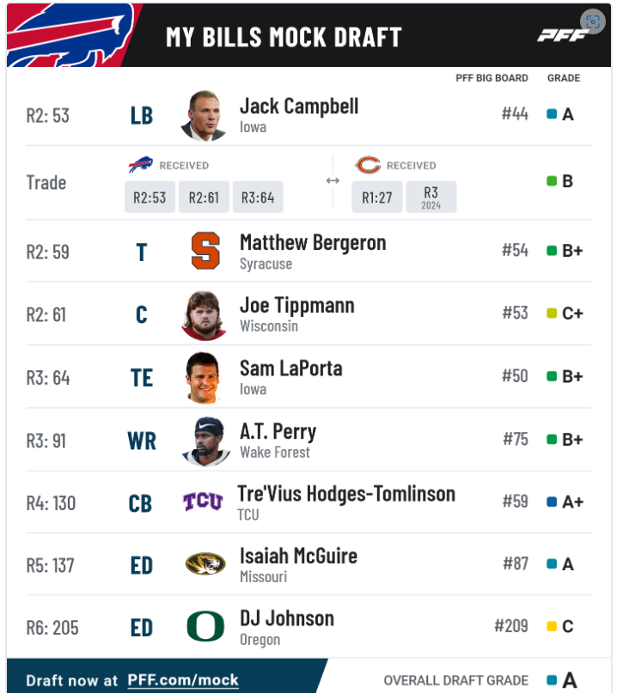Open the PFF.com/mock link
Image resolution: width=629 pixels, height=693 pixels.
tap(183, 680)
